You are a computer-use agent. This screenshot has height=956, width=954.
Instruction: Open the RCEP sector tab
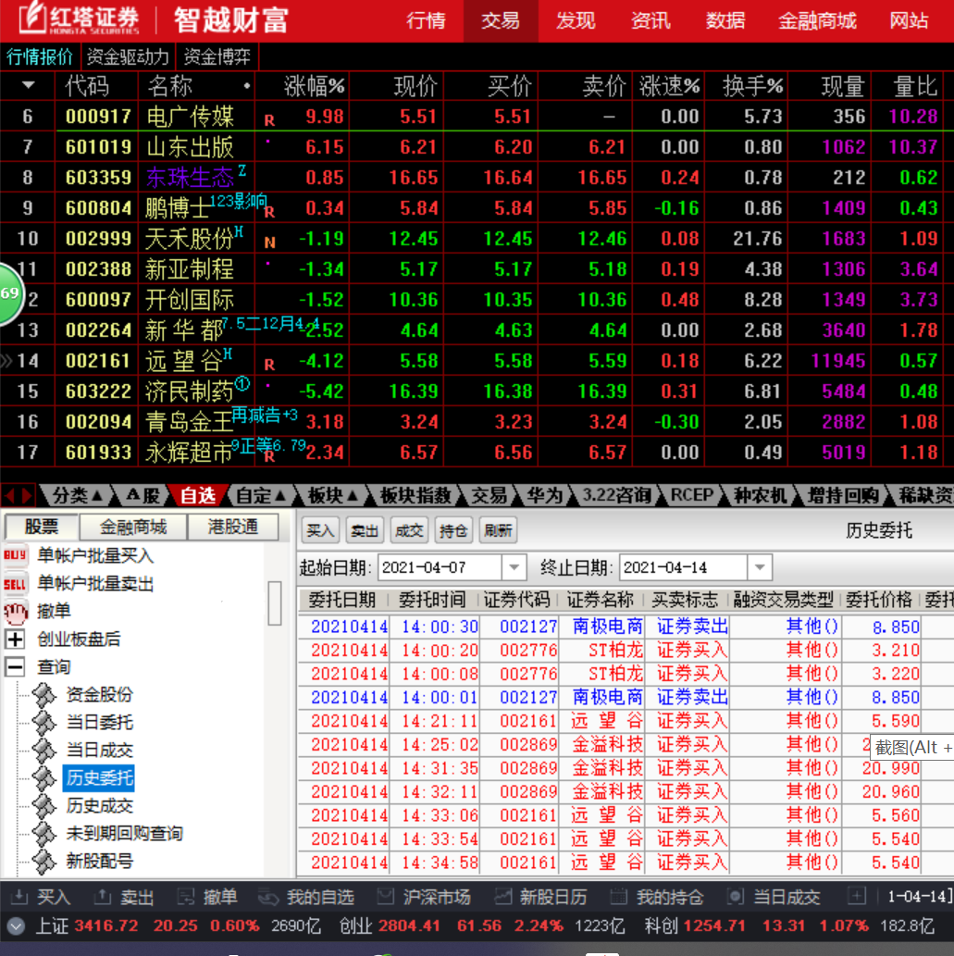[692, 496]
